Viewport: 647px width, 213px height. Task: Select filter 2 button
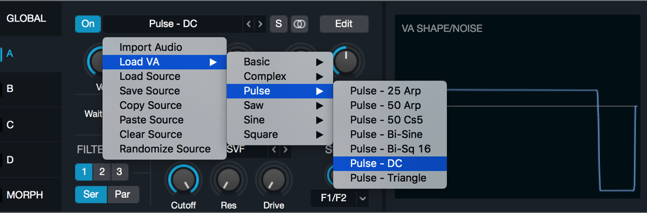pos(102,172)
